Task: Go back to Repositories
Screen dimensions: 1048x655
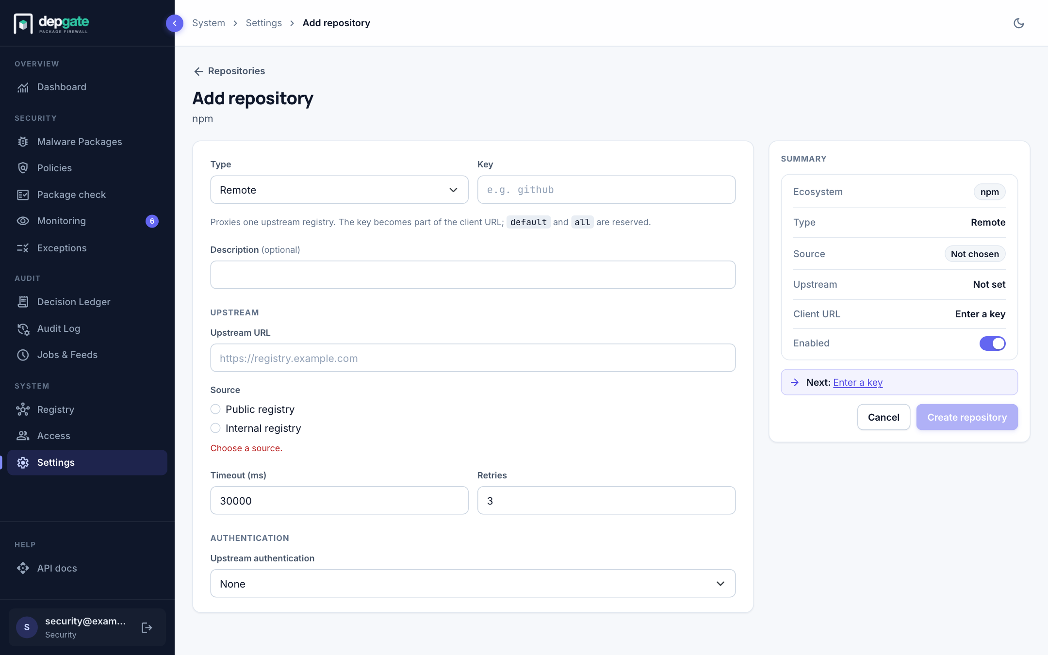Action: [x=229, y=71]
